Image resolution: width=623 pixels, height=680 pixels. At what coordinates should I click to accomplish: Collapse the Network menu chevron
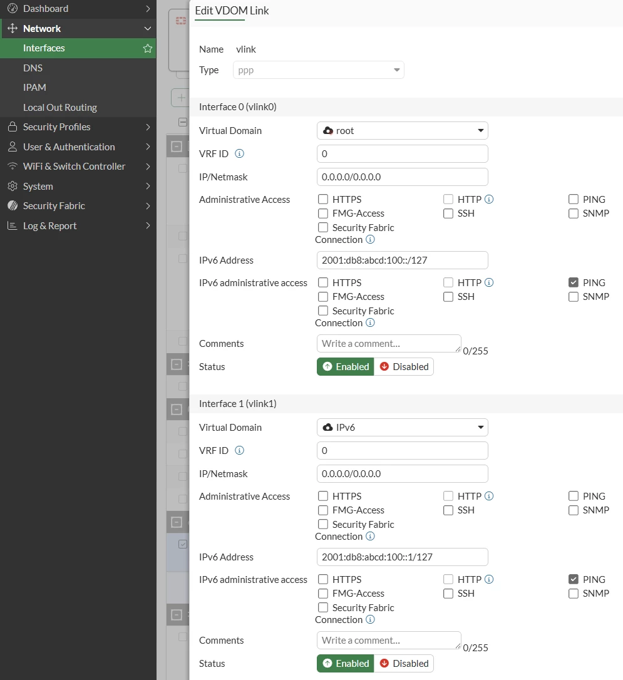(147, 28)
